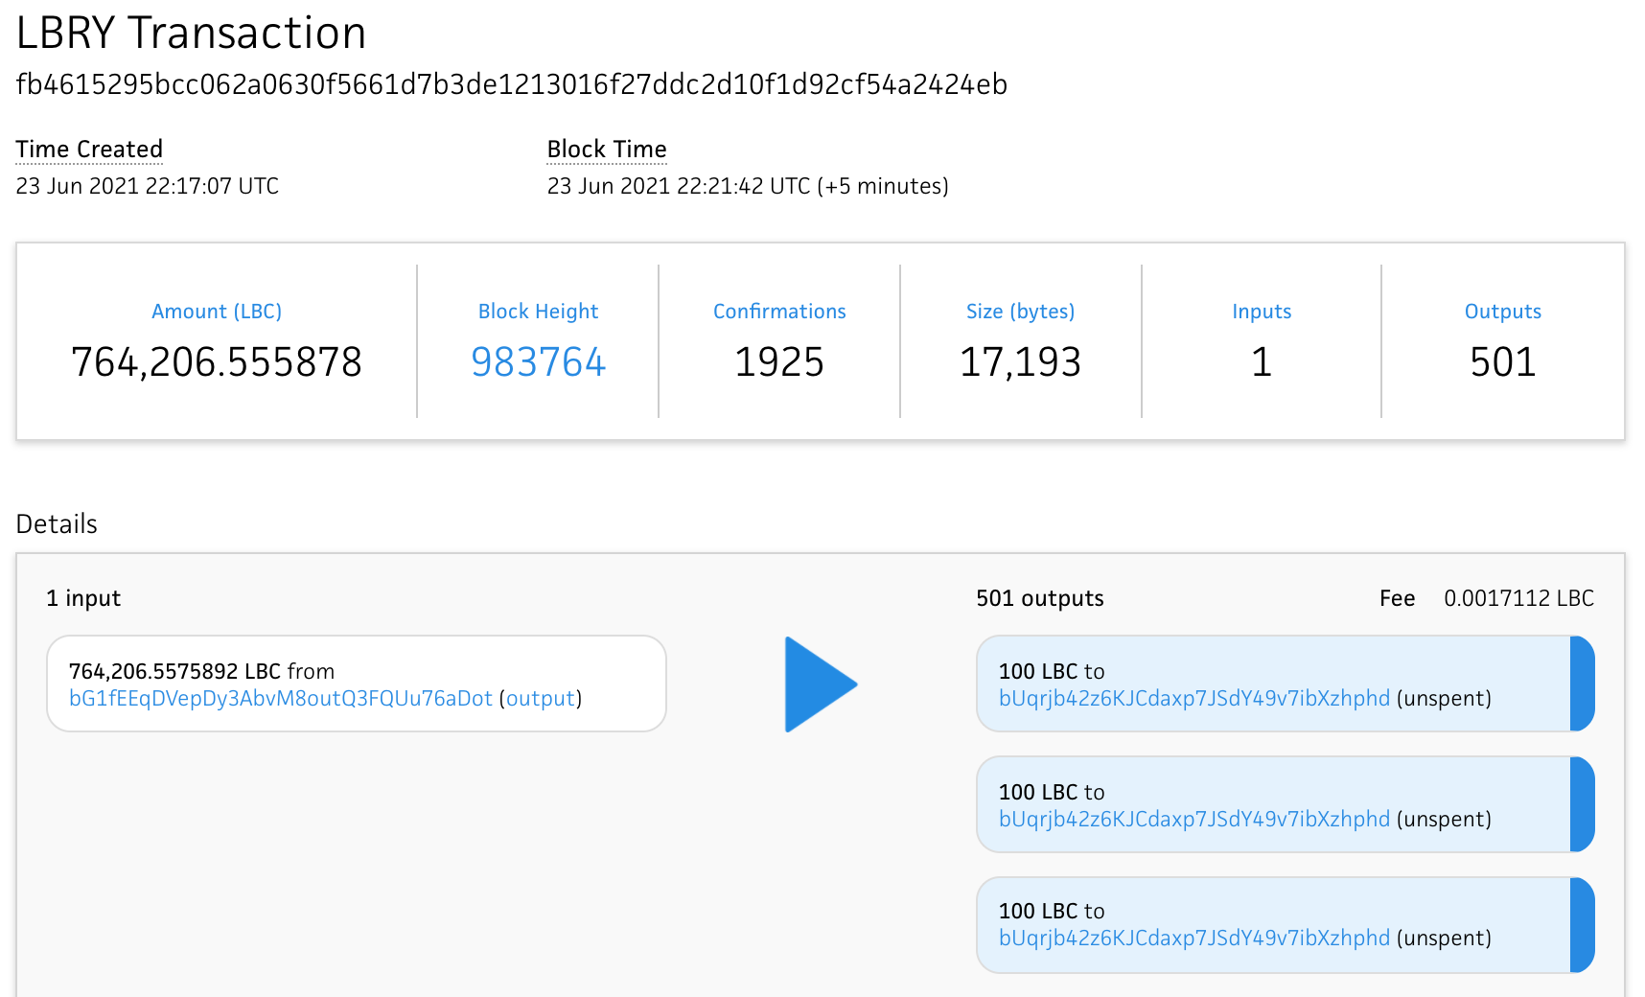Click the size value 17,193

point(1021,362)
